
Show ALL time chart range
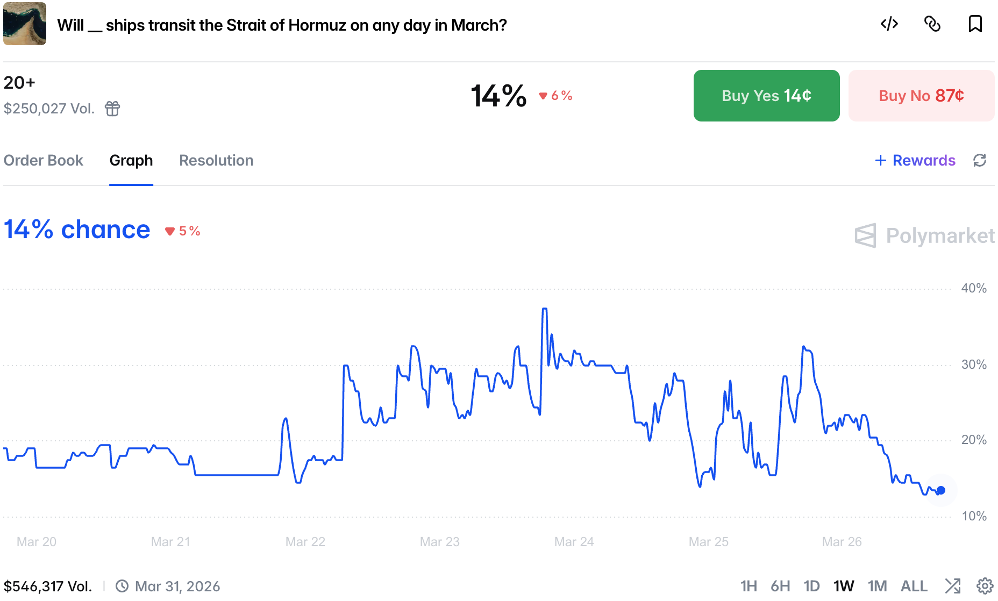pyautogui.click(x=914, y=586)
